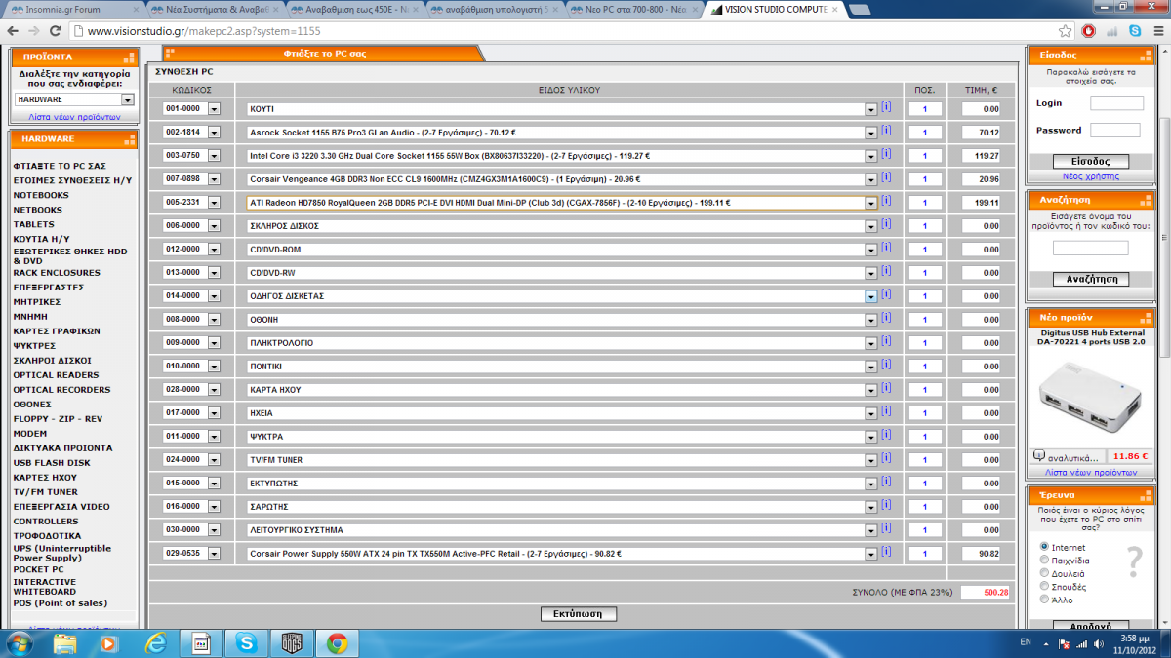Open ΚΑΡΤΕΣ ΓΡΑΦΙΚΩΝ in sidebar menu
This screenshot has height=658, width=1171.
pos(56,330)
